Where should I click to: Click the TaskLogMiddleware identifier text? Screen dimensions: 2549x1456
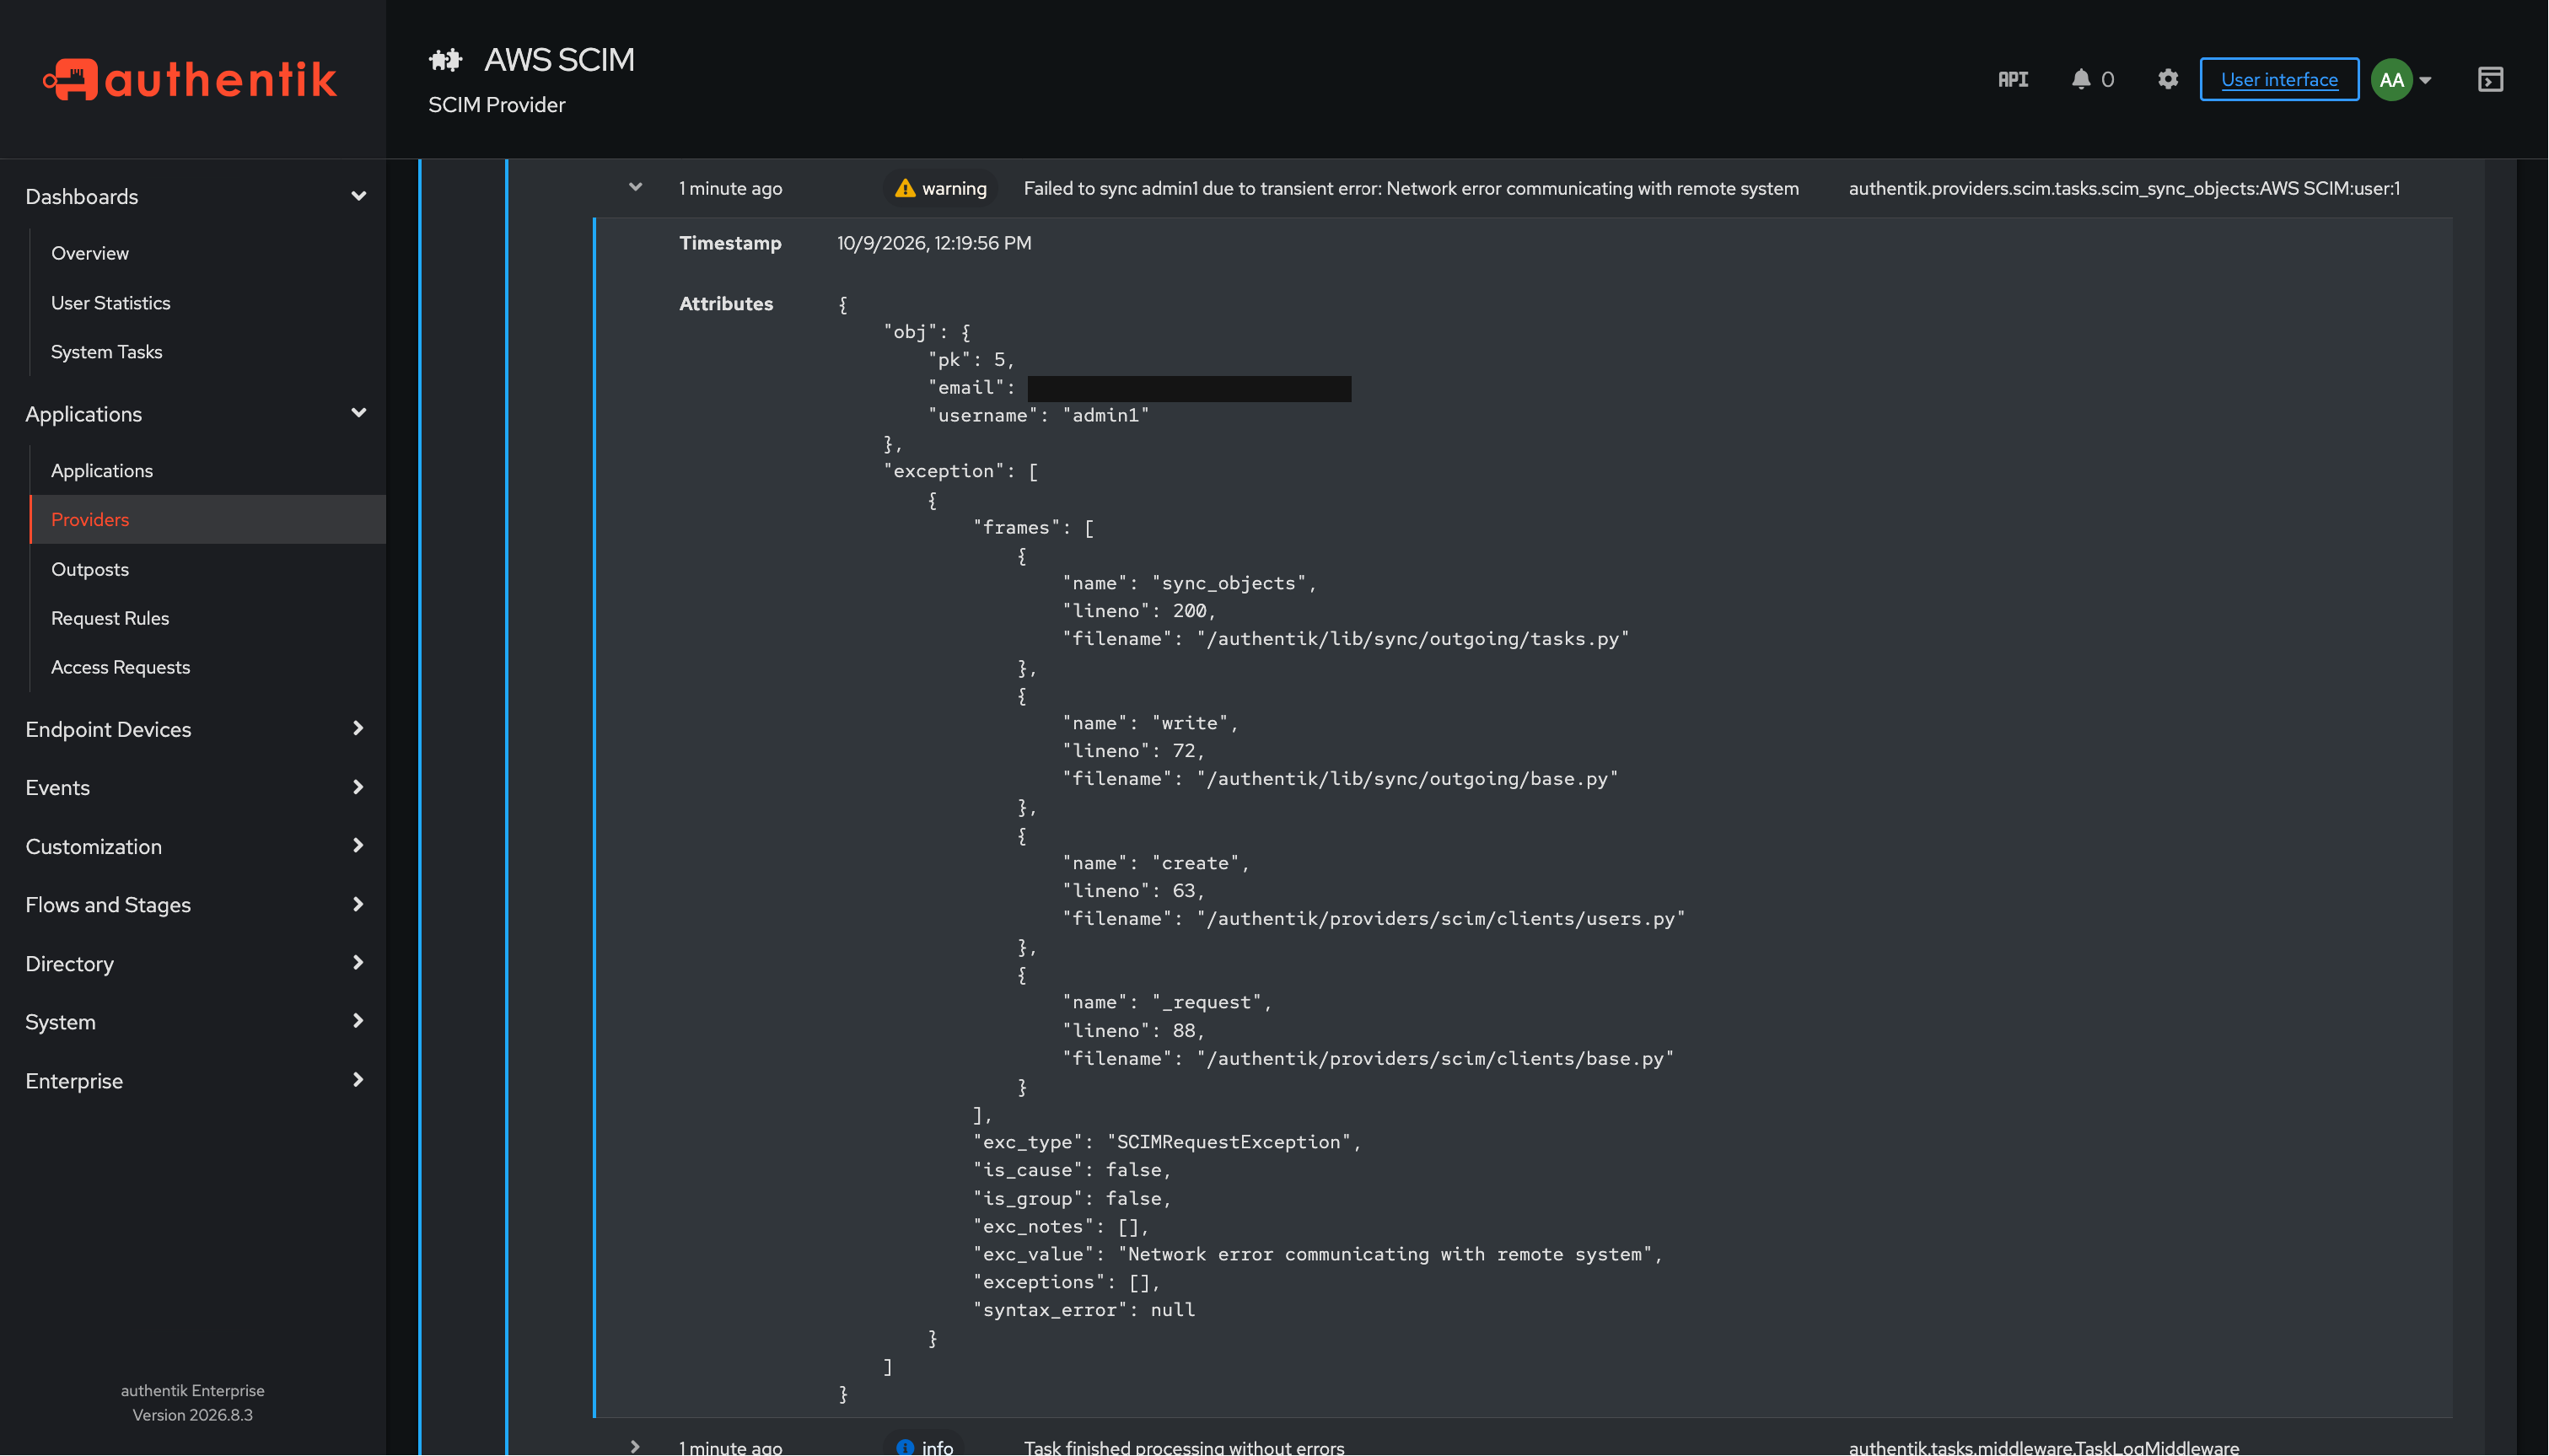[2044, 1447]
